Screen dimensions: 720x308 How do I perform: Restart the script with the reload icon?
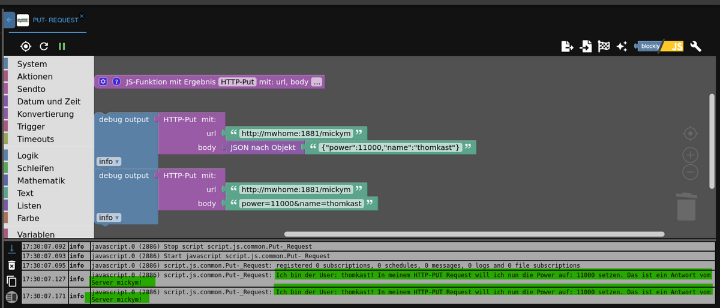(x=44, y=46)
